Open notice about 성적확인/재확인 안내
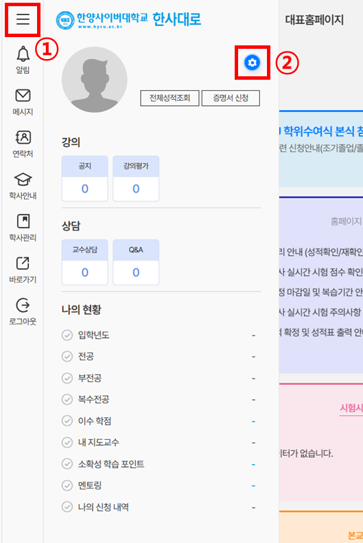Image resolution: width=363 pixels, height=543 pixels. click(321, 252)
